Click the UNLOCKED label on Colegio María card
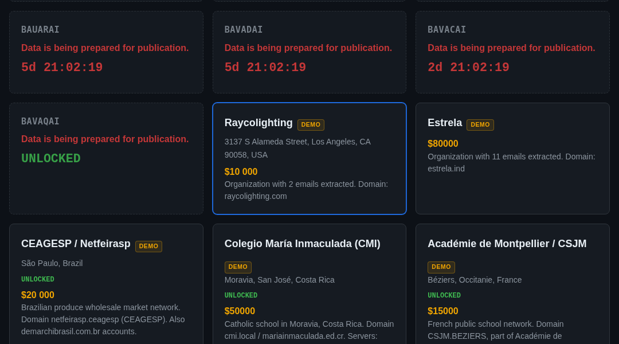The height and width of the screenshot is (344, 619). point(241,295)
